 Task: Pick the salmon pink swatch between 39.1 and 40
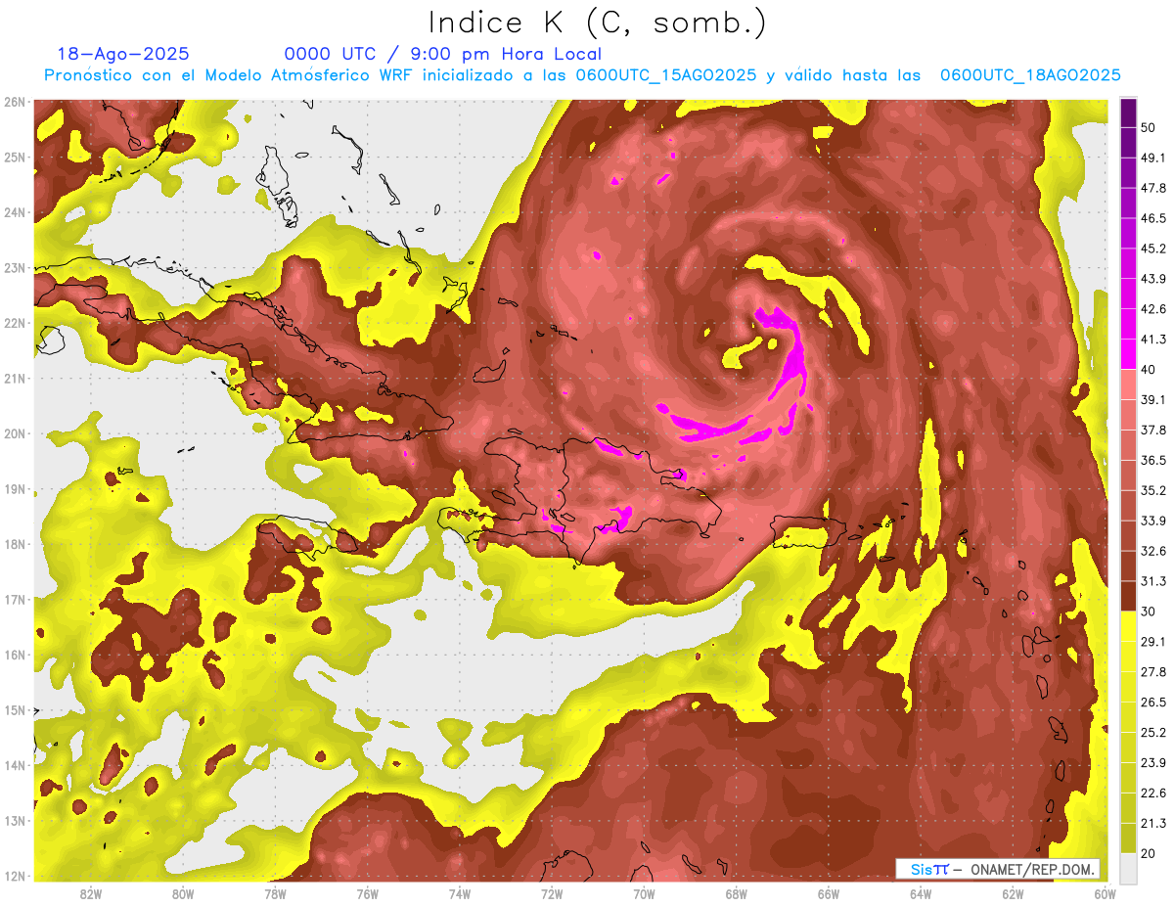point(1129,385)
